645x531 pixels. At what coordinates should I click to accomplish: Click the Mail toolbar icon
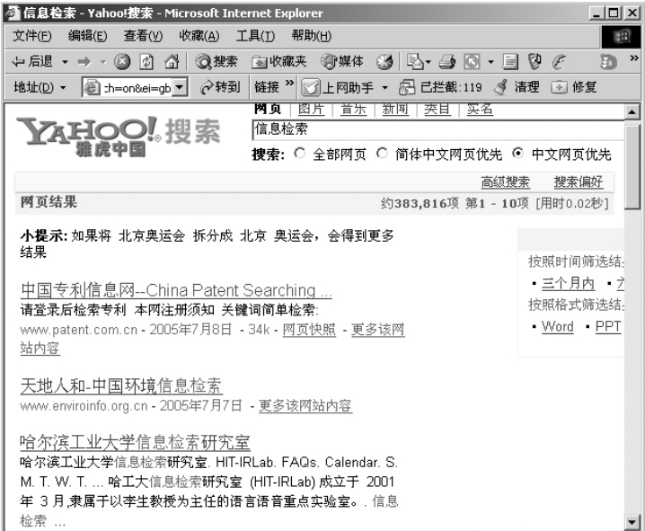415,62
